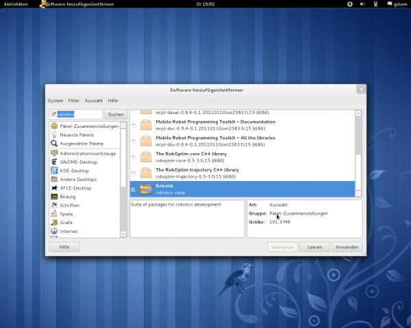
Task: Open the Auswahl menu
Action: tap(93, 100)
